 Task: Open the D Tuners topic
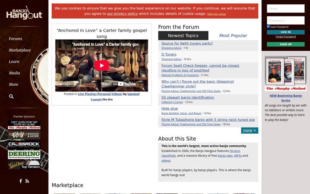[x=169, y=54]
